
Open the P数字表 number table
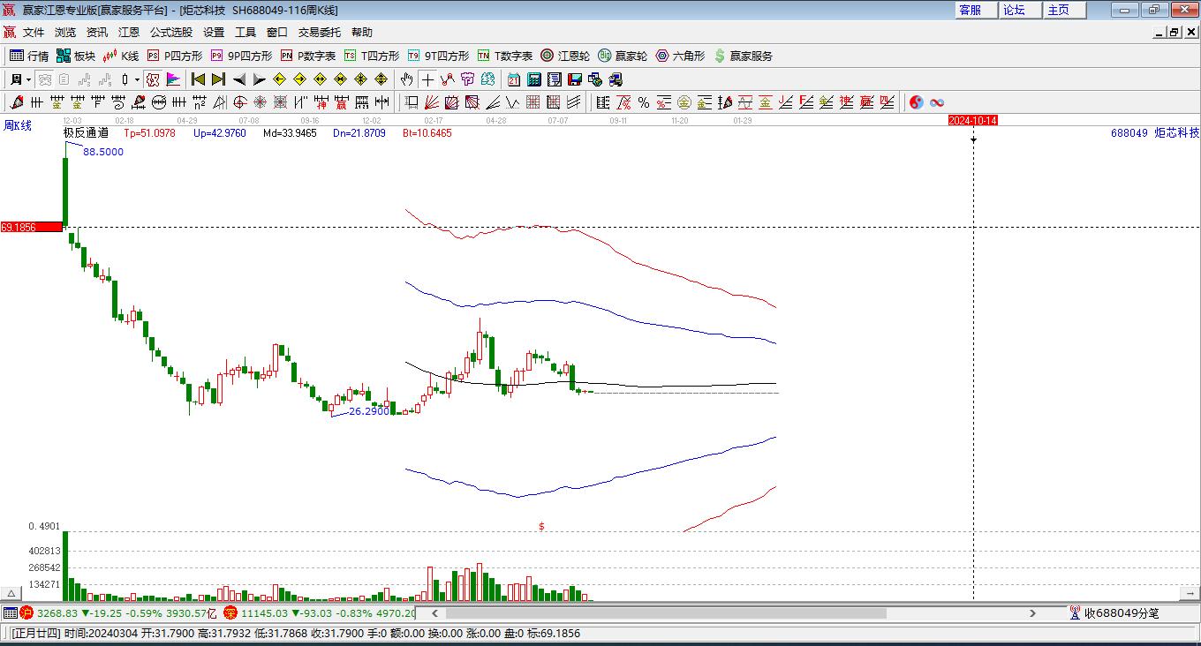coord(308,56)
